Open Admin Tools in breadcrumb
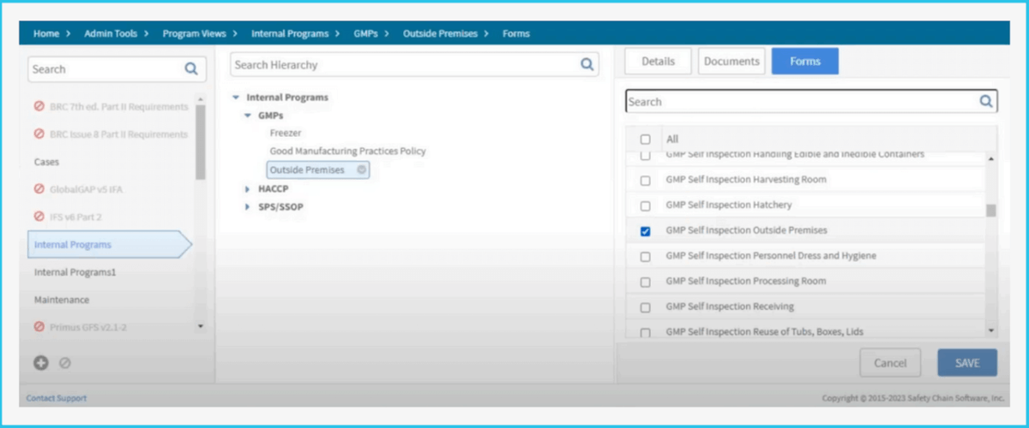 (111, 33)
